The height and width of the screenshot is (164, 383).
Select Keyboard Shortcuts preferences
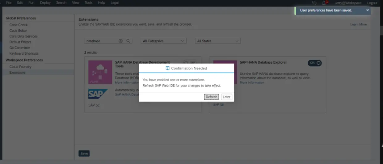(x=24, y=53)
